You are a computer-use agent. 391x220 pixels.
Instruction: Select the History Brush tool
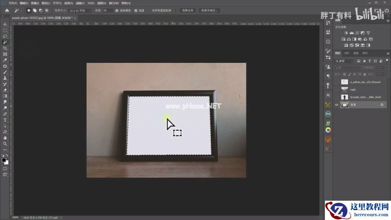click(5, 84)
